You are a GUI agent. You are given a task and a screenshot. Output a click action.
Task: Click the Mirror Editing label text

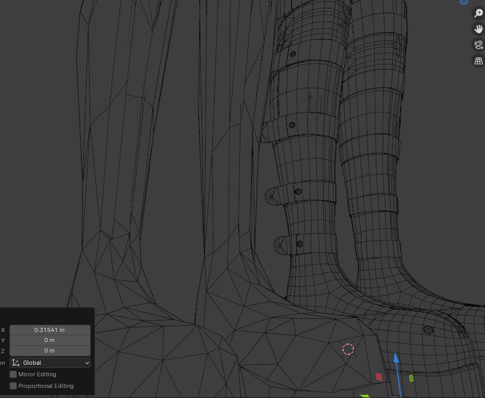[x=37, y=374]
